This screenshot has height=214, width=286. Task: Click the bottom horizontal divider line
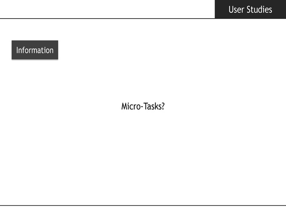[x=143, y=206]
